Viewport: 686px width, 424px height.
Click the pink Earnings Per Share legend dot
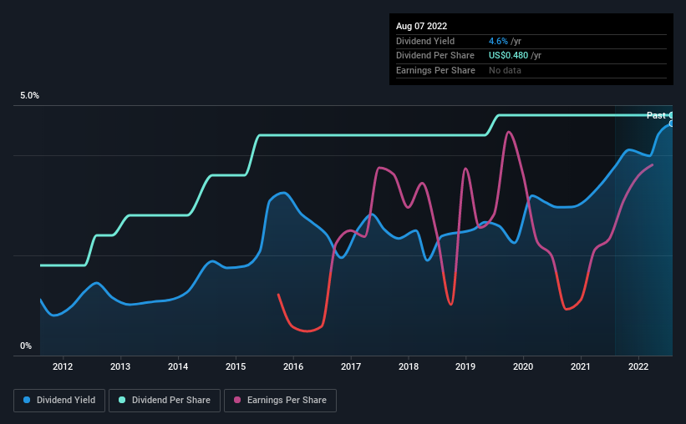click(237, 400)
